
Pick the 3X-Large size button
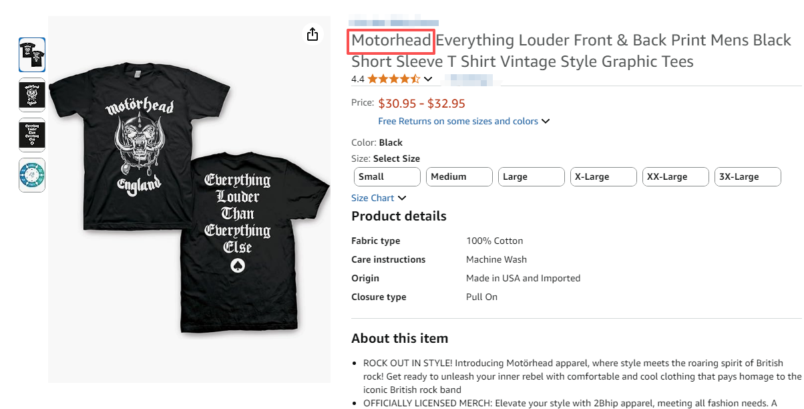click(x=747, y=177)
